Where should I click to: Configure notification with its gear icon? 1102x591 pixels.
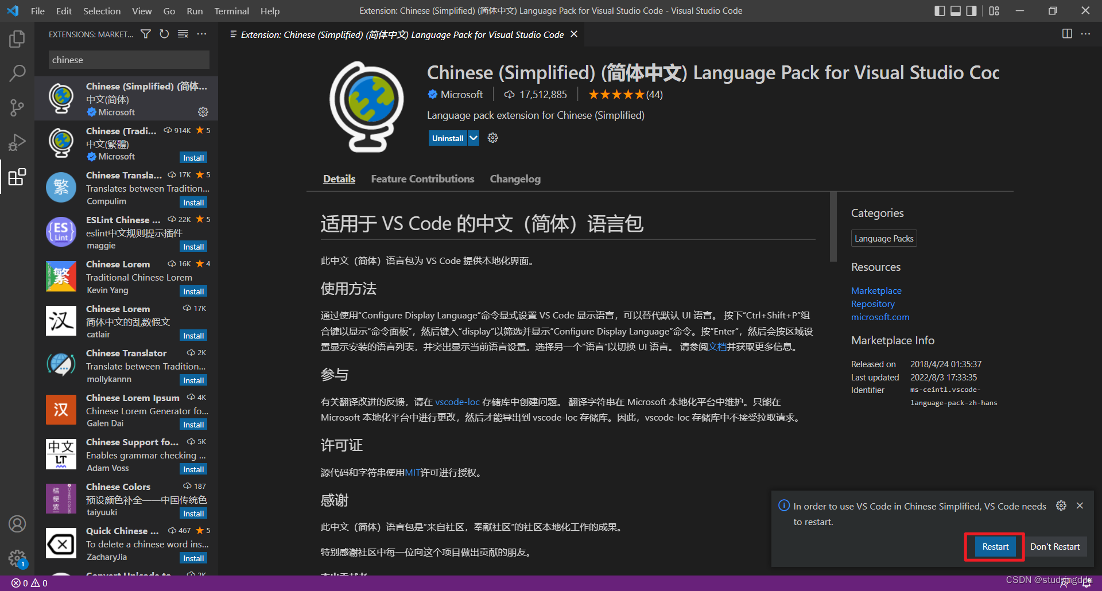1061,506
